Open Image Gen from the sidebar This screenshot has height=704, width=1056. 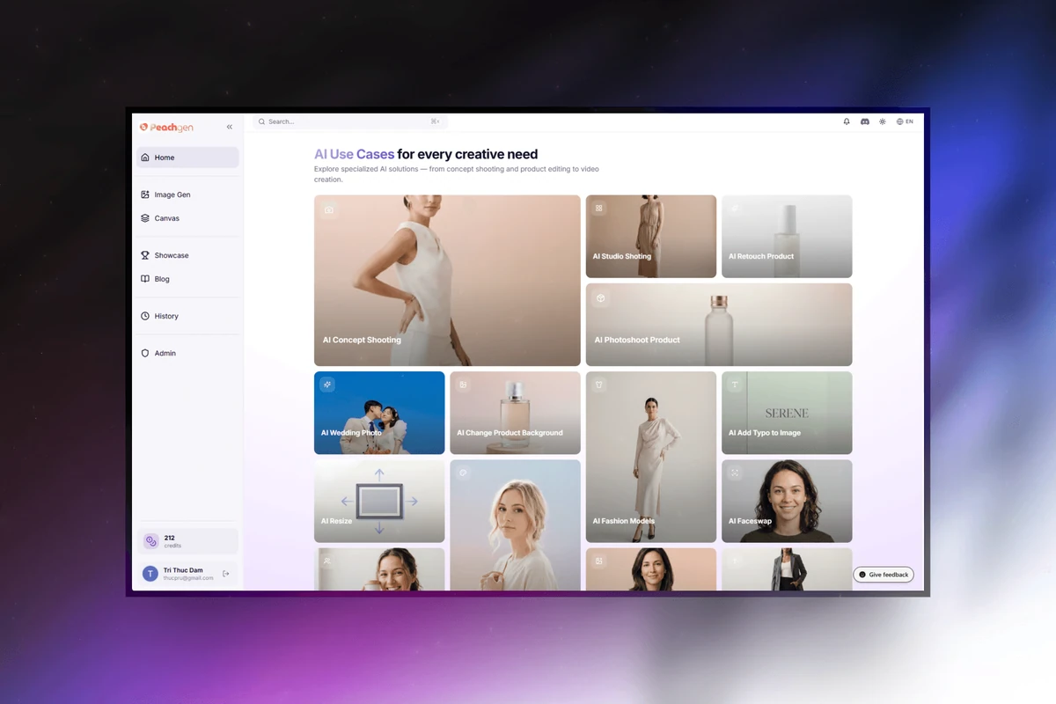click(x=187, y=194)
